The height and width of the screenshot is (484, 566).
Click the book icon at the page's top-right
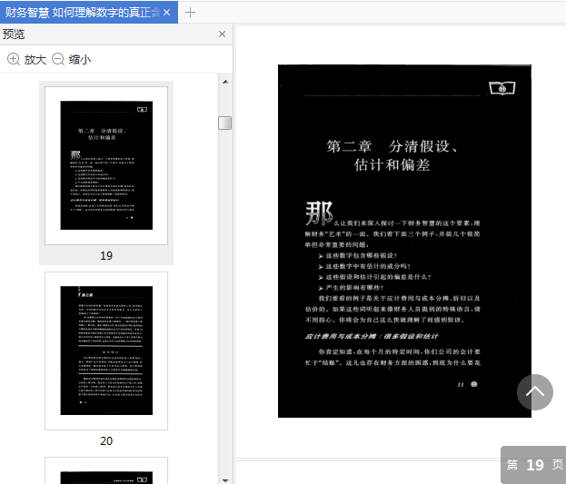(x=501, y=88)
